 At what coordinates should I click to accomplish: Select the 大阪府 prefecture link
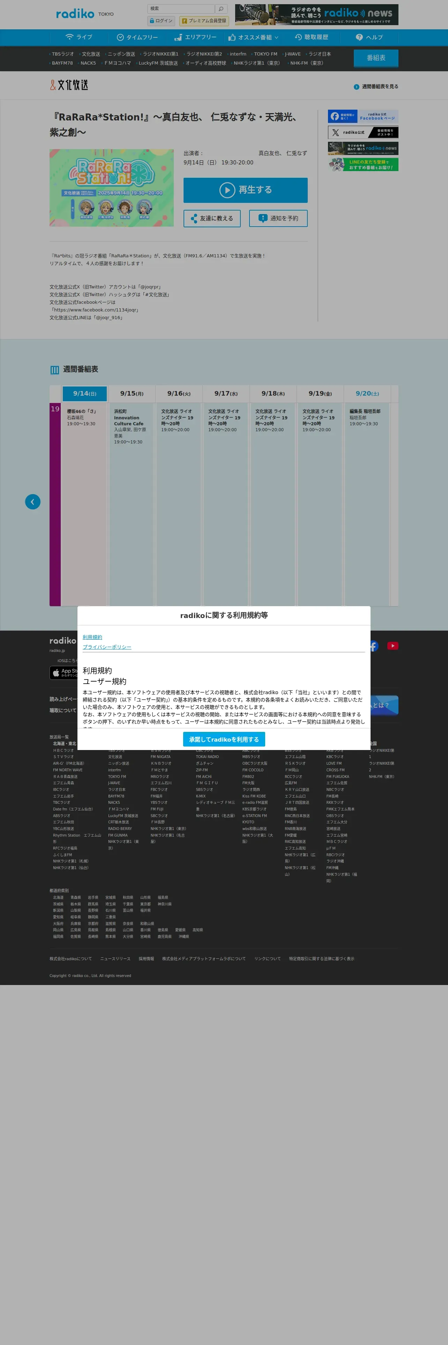click(x=58, y=924)
